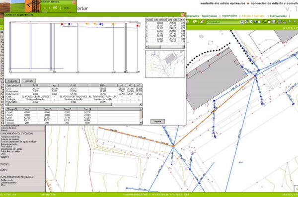Screen dimensions: 298x197
Task: Click the overview map thumbnail in dialog
Action: 165,64
